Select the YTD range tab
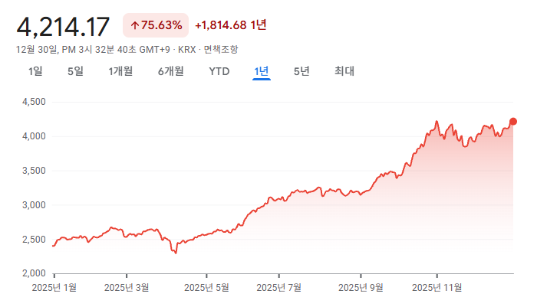The width and height of the screenshot is (547, 307). pos(219,72)
